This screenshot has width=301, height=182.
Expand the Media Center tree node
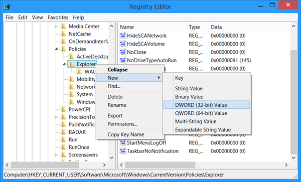pyautogui.click(x=56, y=27)
